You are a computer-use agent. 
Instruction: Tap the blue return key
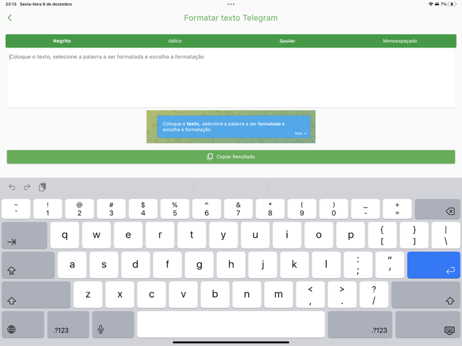click(434, 265)
